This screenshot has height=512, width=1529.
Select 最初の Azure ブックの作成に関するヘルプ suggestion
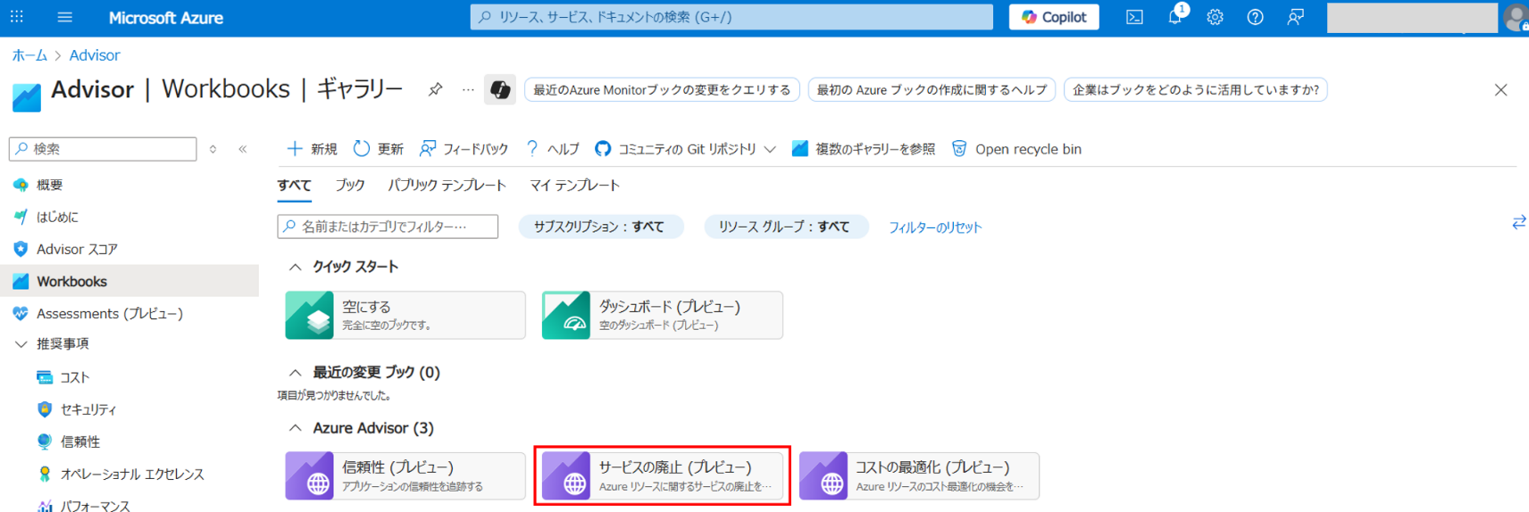tap(932, 90)
